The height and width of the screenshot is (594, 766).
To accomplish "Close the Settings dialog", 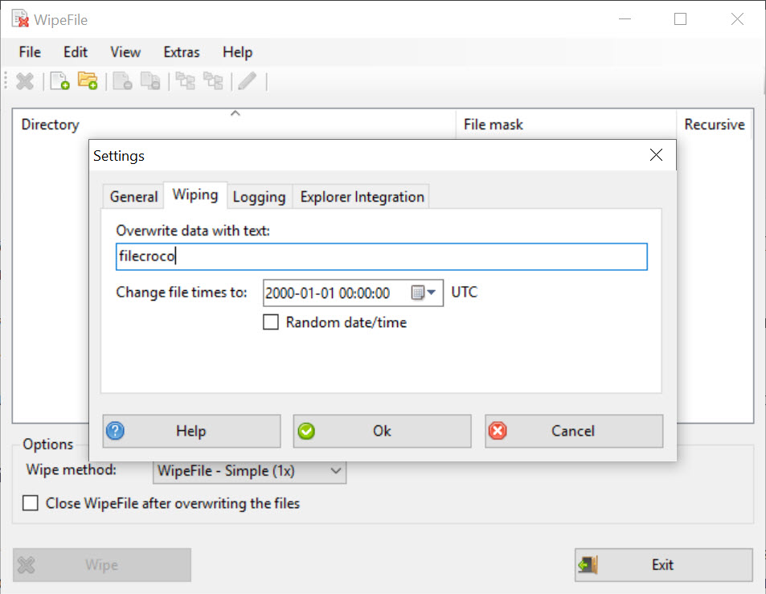I will point(656,155).
